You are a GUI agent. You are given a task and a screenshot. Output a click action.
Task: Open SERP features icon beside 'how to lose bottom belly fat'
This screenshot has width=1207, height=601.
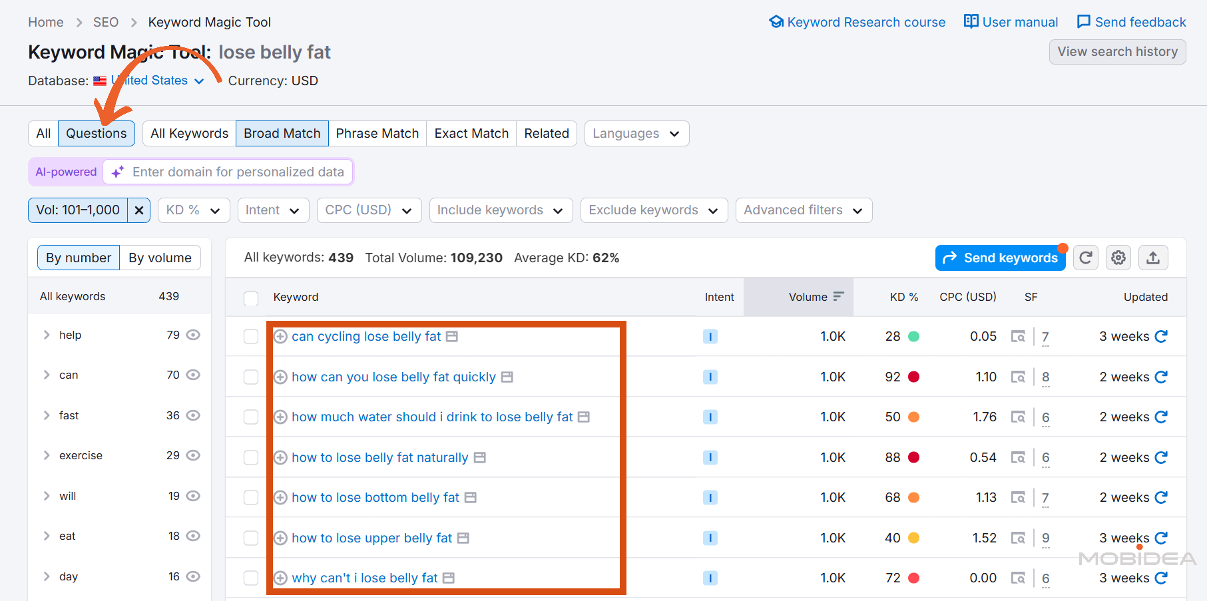471,498
